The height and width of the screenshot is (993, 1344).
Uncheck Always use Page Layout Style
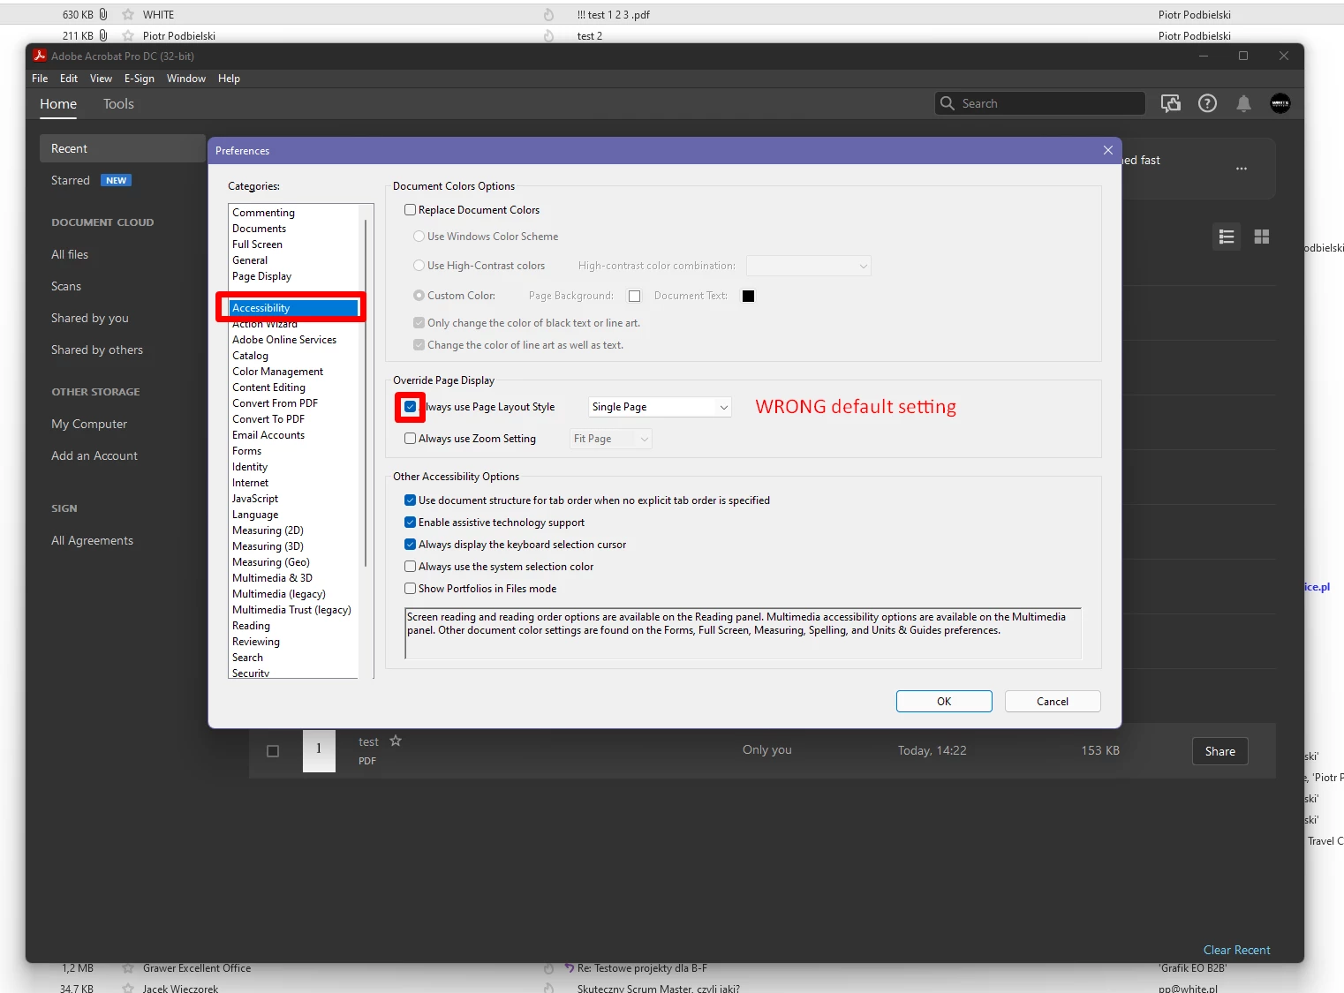[x=410, y=407]
